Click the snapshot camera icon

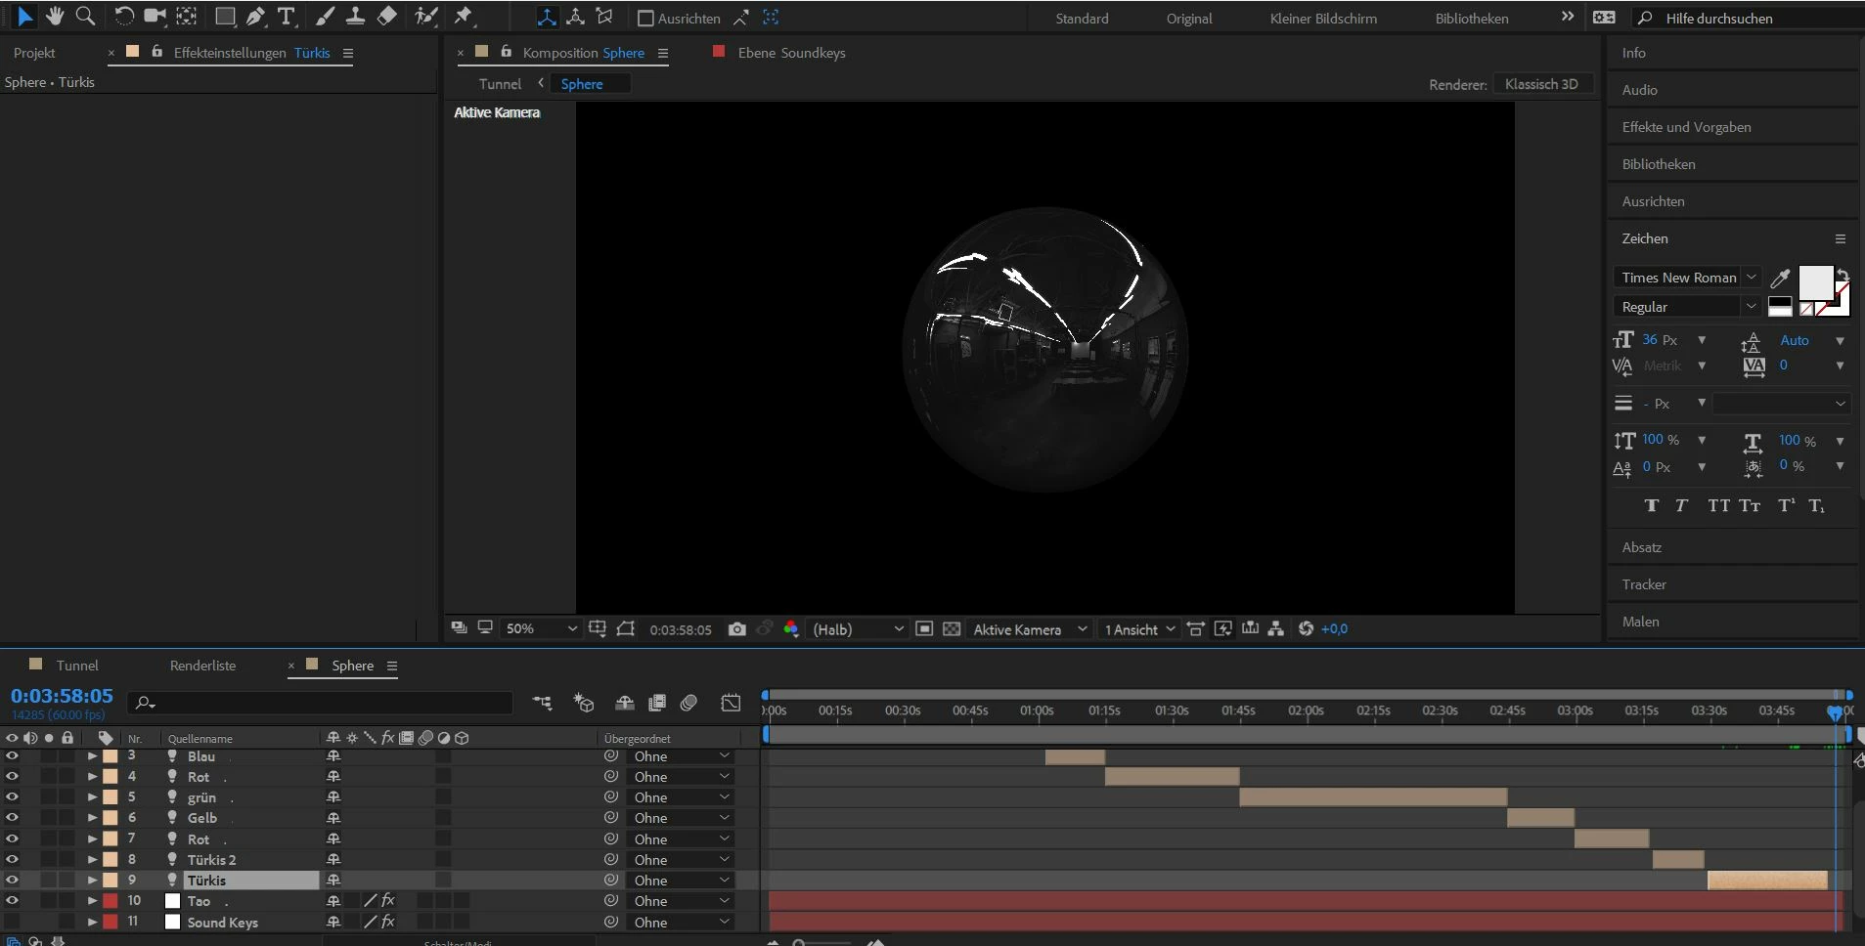pyautogui.click(x=737, y=629)
